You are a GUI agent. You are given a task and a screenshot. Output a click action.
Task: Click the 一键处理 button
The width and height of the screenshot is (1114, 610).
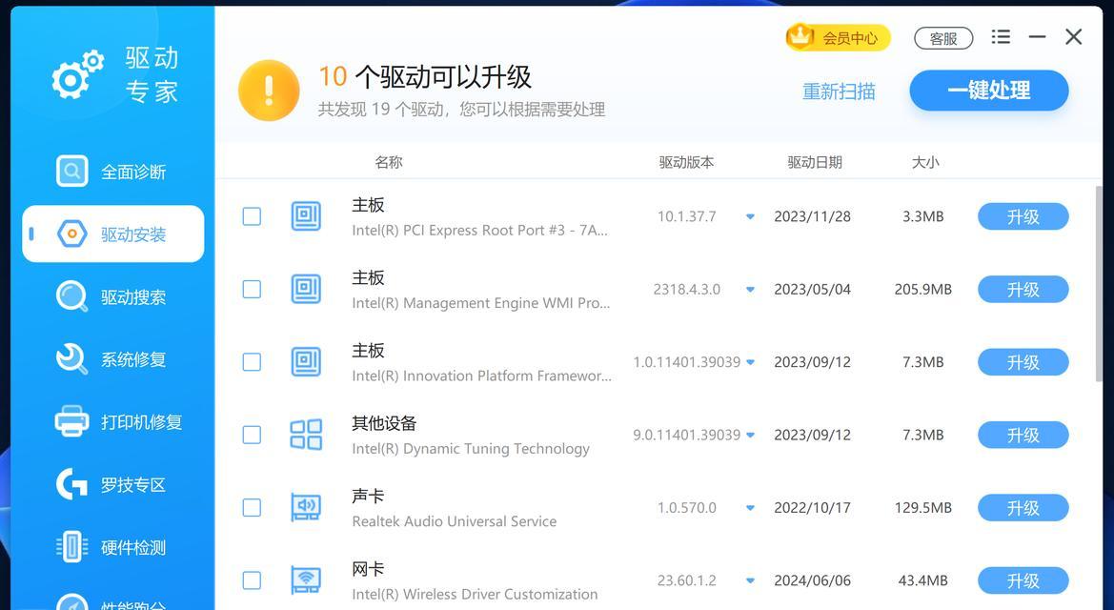pos(989,91)
